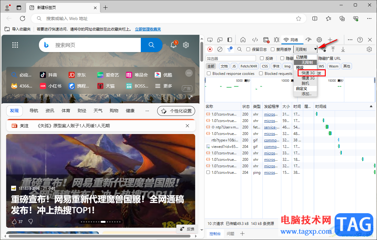Check Blocked response cookies
Image resolution: width=377 pixels, height=240 pixels.
(x=209, y=74)
